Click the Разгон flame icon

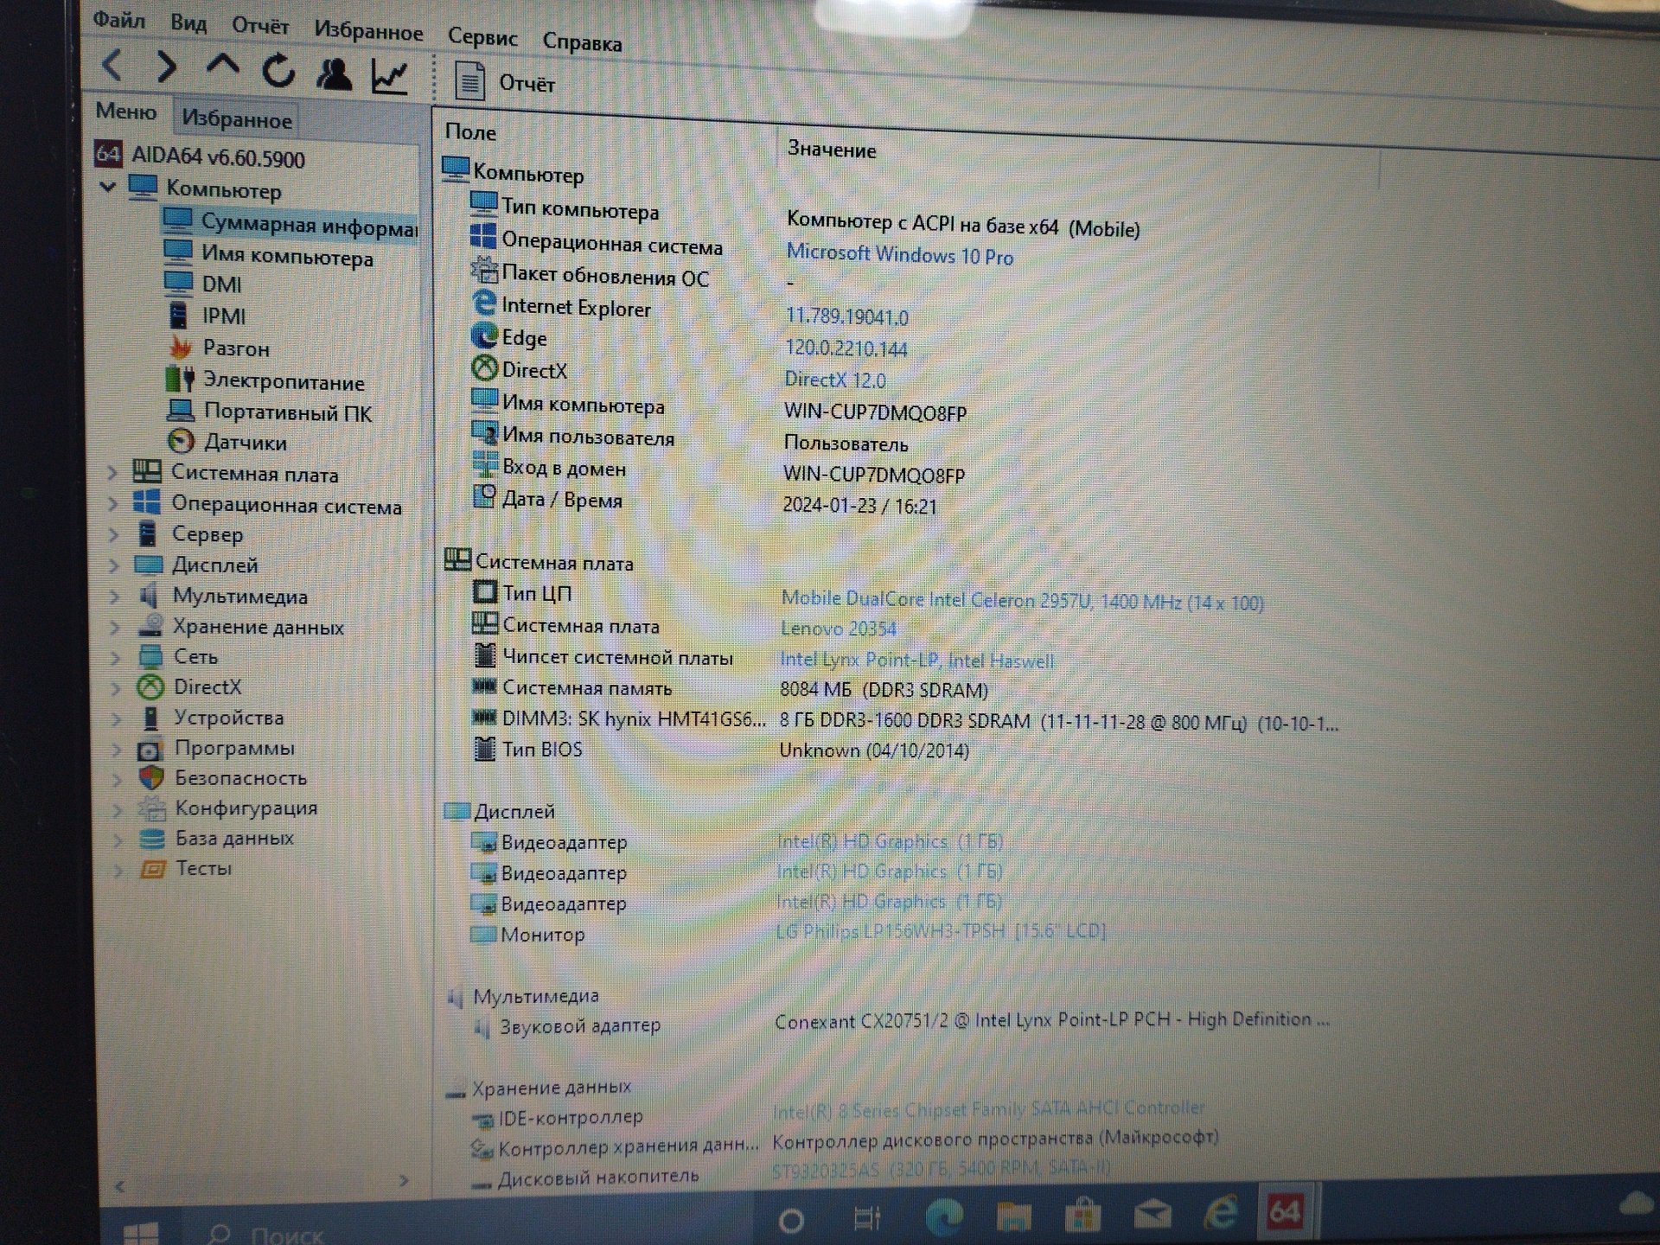pos(180,347)
